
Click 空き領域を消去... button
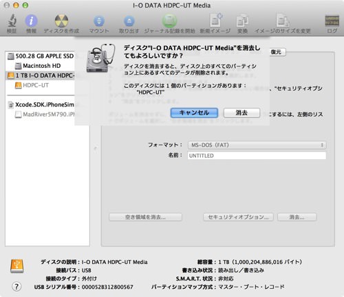coord(145,217)
